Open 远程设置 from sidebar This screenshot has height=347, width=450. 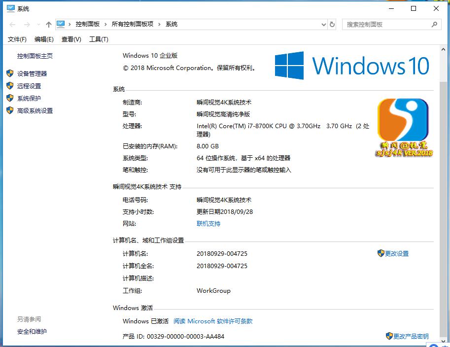pyautogui.click(x=29, y=86)
